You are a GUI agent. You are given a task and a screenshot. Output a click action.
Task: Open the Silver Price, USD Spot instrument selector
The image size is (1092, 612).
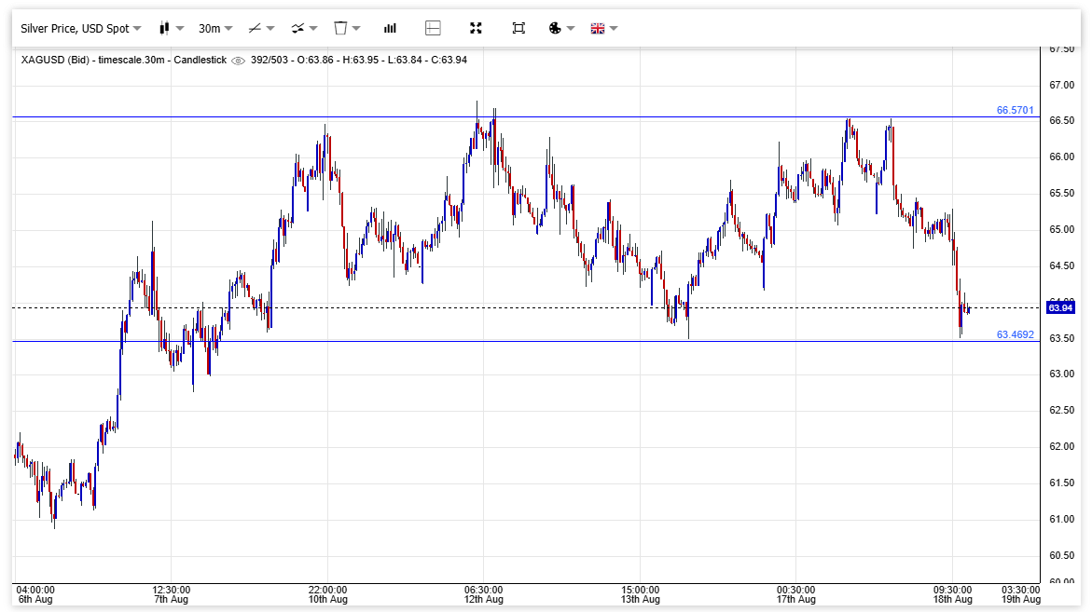pyautogui.click(x=81, y=29)
